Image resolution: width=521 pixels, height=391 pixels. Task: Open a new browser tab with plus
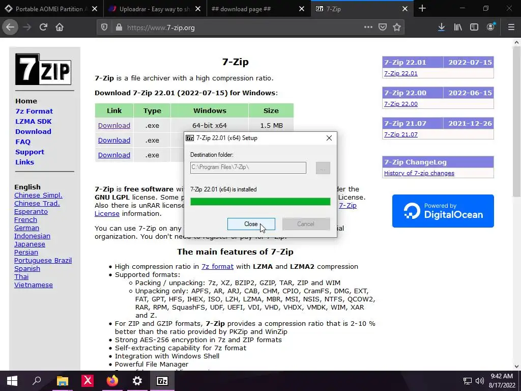(422, 8)
